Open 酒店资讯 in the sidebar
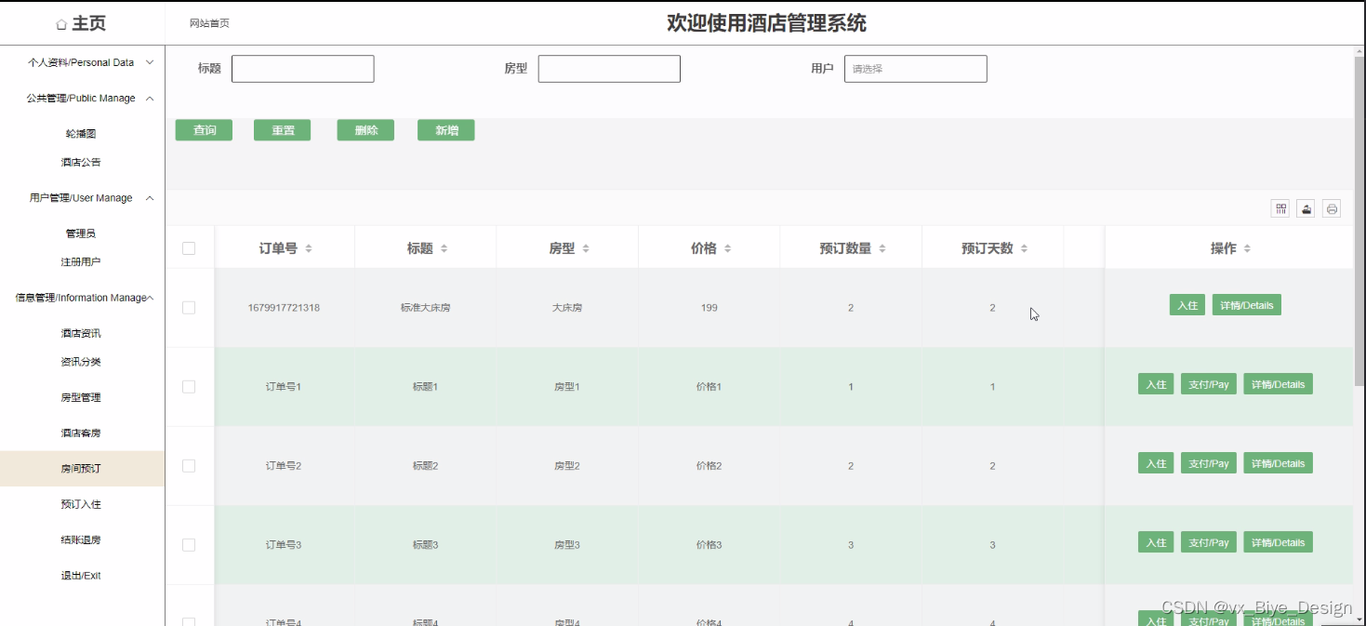This screenshot has width=1366, height=626. point(81,333)
